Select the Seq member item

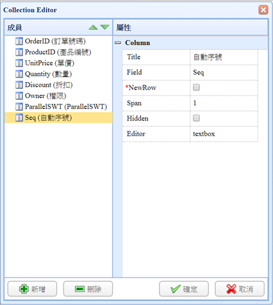[x=58, y=118]
